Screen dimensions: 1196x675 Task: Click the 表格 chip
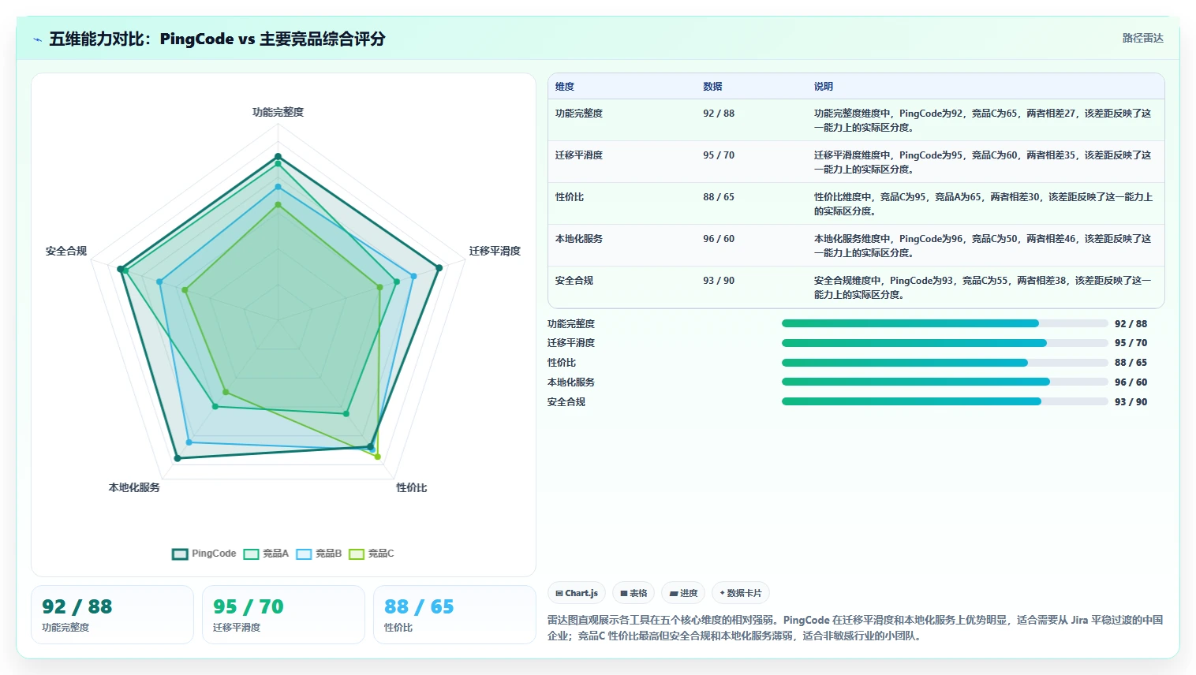click(x=634, y=593)
